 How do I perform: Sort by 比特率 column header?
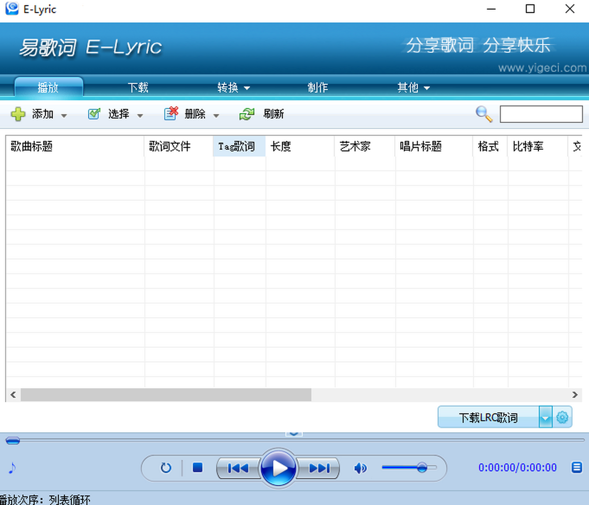click(x=538, y=146)
